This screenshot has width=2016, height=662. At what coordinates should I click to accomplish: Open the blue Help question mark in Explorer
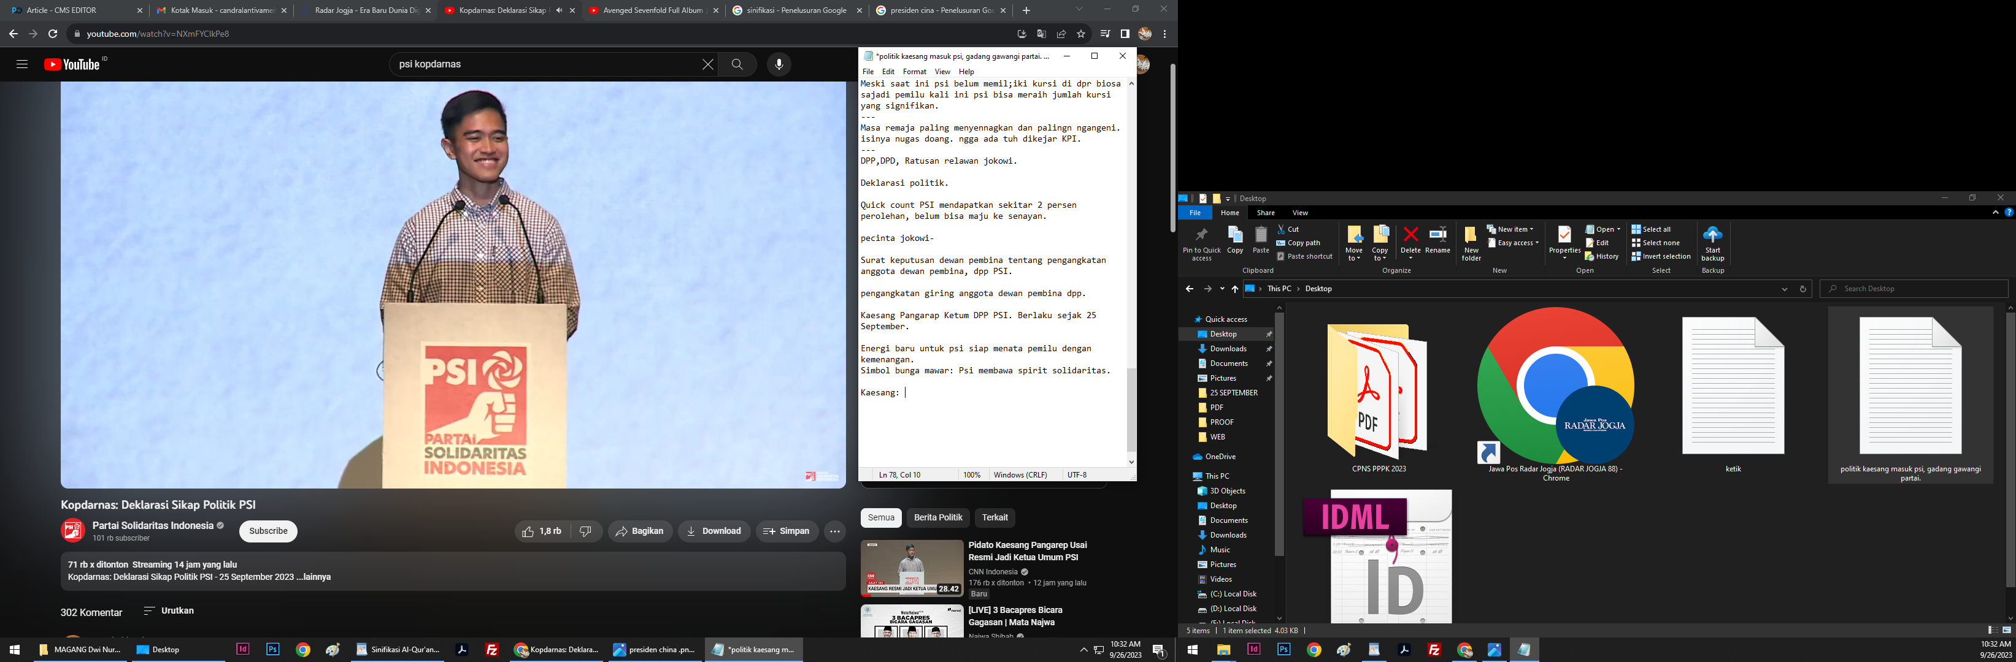click(2009, 213)
